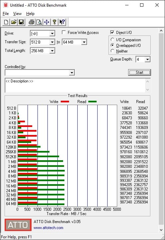
Task: Click the 128KB row label
Action: 11,147
